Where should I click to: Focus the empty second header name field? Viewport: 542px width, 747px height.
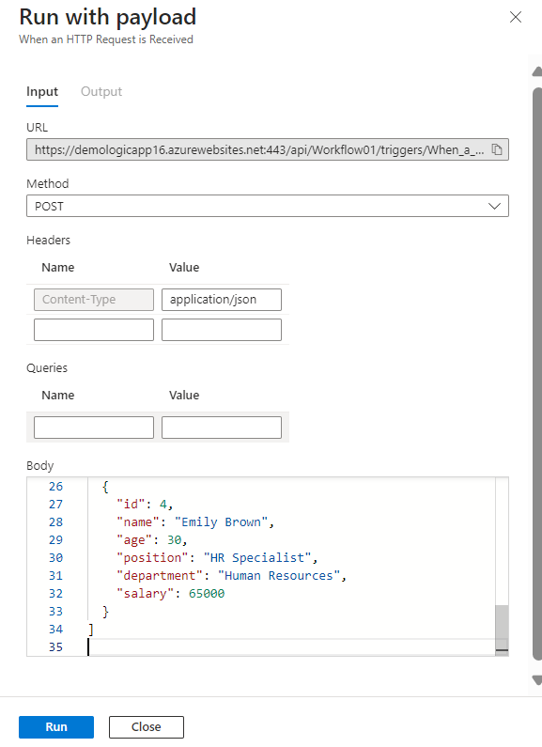click(94, 330)
